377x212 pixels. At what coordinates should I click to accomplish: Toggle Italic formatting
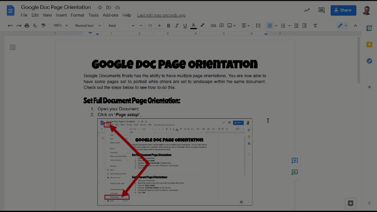pos(177,26)
